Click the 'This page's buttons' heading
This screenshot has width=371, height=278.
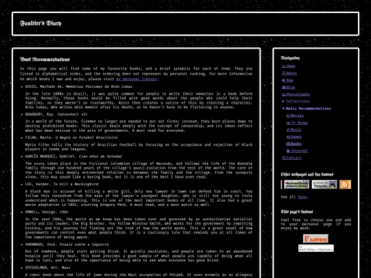297,212
